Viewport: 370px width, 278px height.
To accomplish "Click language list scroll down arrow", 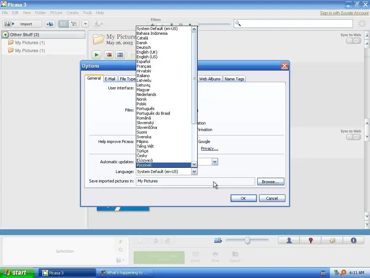I will 194,164.
